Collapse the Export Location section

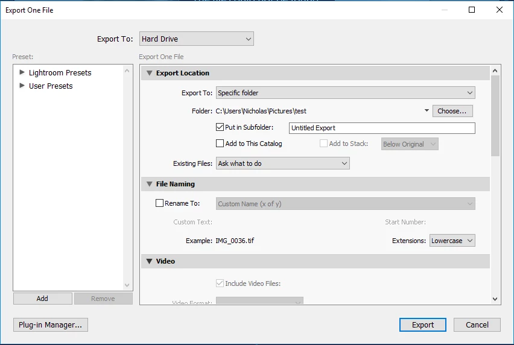click(150, 73)
